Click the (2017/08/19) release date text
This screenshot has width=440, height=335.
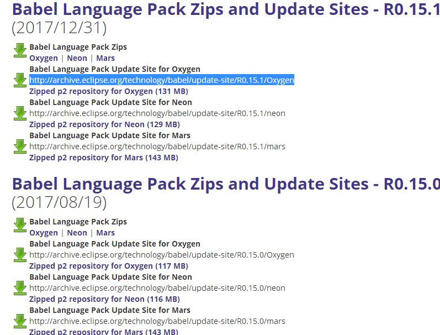[59, 203]
